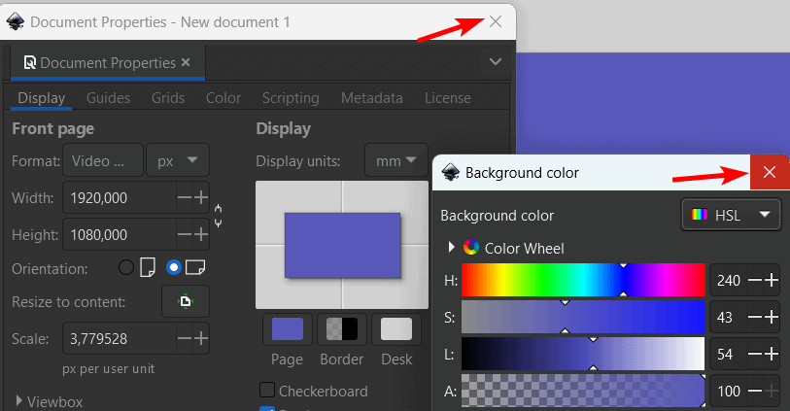This screenshot has width=790, height=411.
Task: Decrease Height value with minus button
Action: pos(185,234)
